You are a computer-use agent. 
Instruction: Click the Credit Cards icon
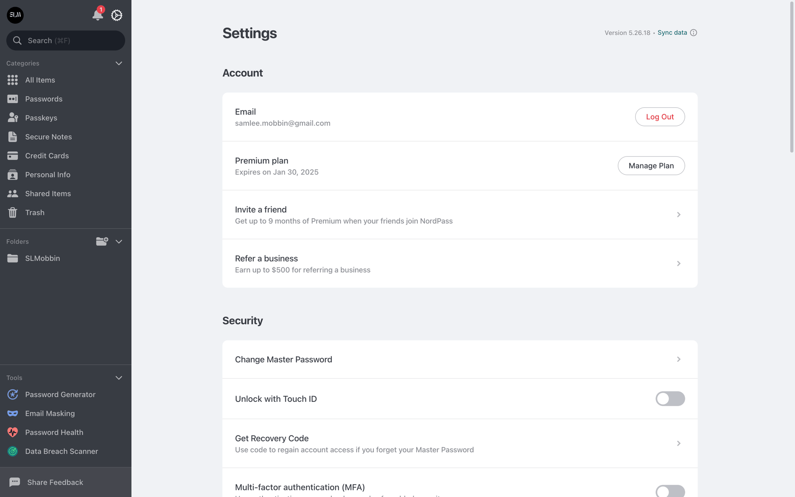(x=12, y=156)
